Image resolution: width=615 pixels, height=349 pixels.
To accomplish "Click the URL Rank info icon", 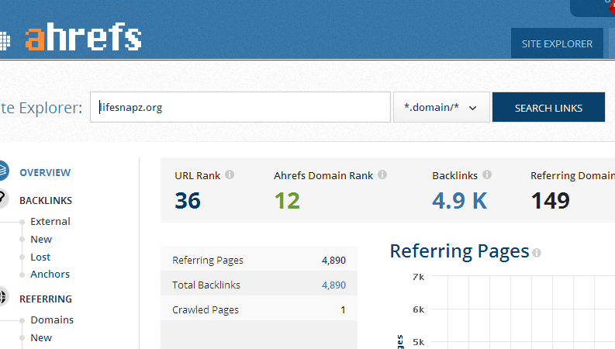I will coord(230,174).
